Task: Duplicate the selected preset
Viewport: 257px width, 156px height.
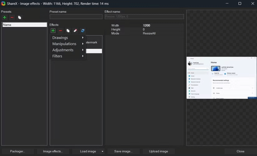Action: (x=19, y=18)
